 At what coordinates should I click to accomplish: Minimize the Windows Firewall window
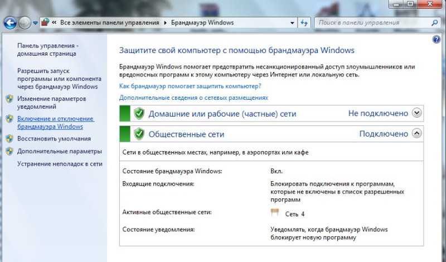coord(396,4)
